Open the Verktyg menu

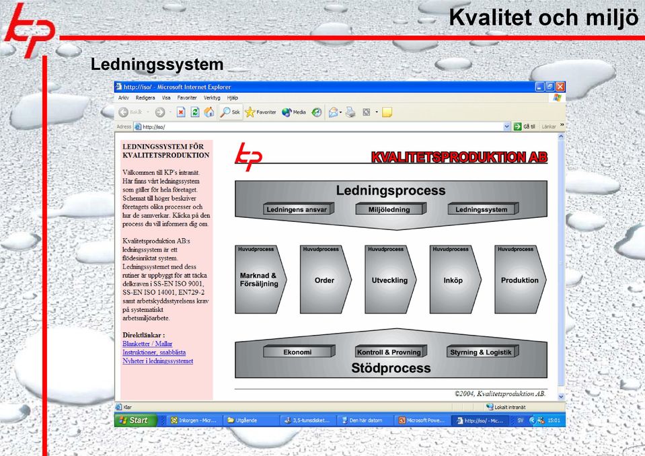[212, 98]
